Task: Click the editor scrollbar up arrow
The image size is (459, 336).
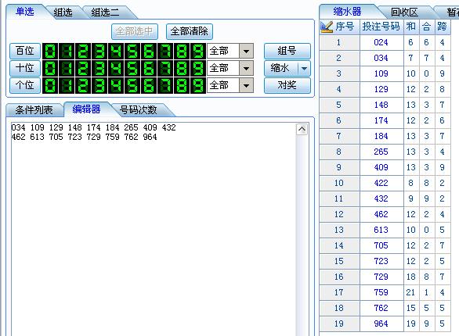Action: pyautogui.click(x=302, y=129)
